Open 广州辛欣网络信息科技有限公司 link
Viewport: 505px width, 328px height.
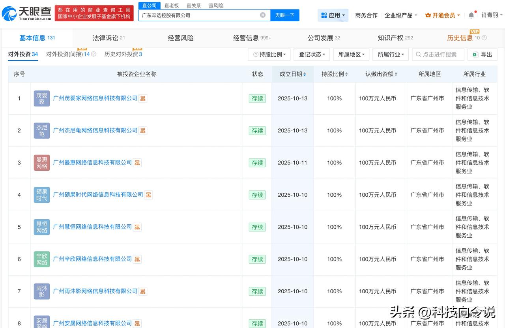(x=92, y=259)
